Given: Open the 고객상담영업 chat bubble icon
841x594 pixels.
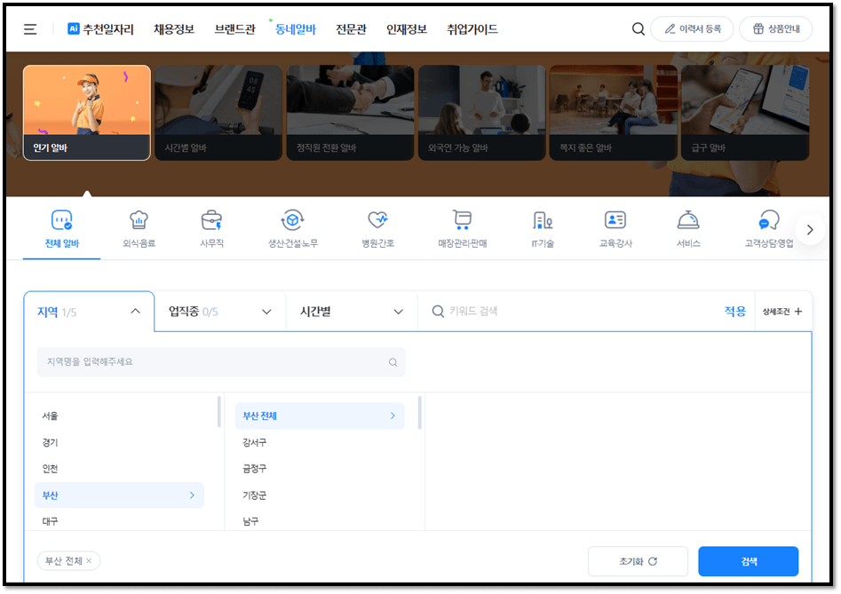Looking at the screenshot, I should tap(769, 224).
